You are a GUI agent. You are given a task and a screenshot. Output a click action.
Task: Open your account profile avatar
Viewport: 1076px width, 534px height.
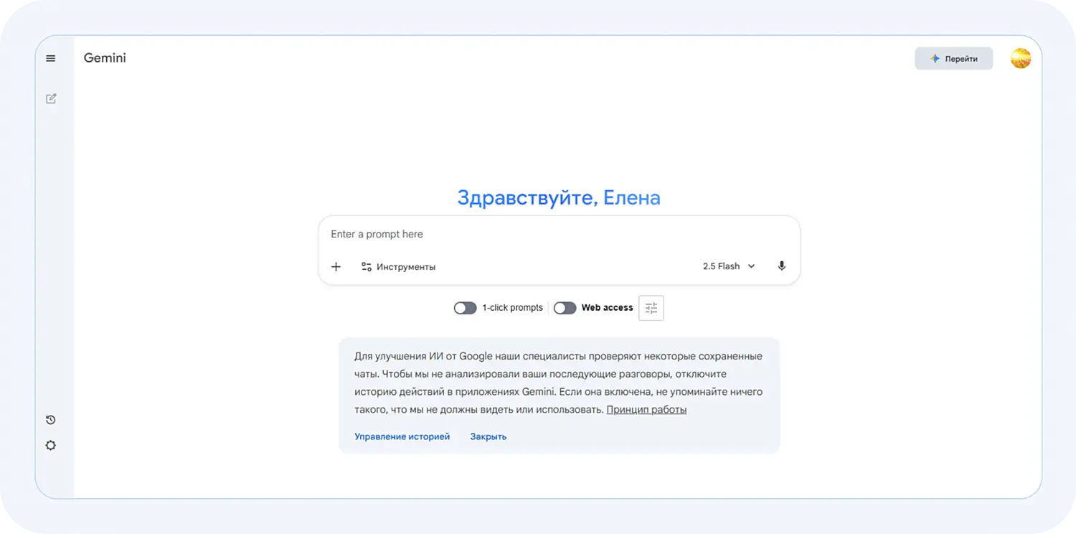coord(1020,58)
